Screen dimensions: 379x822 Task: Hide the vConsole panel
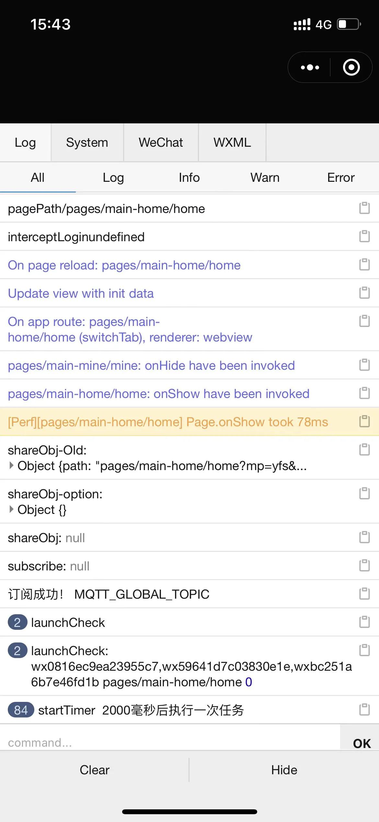point(284,770)
